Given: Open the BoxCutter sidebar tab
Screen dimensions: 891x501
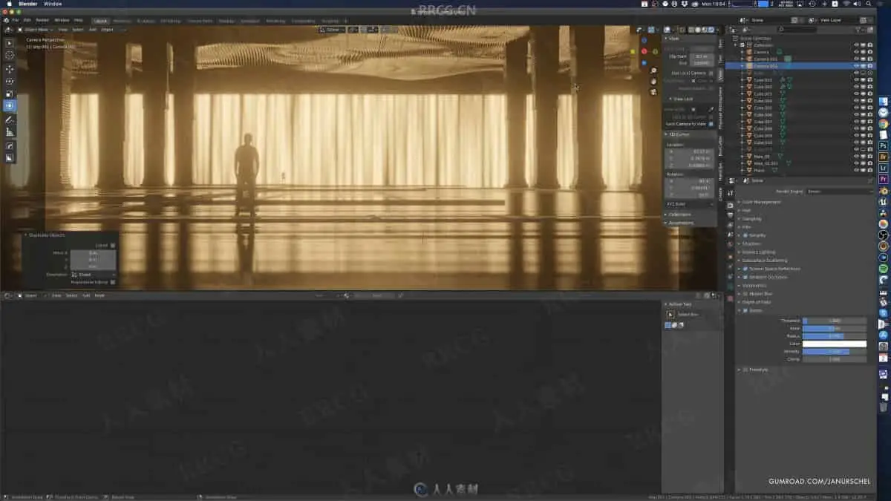Looking at the screenshot, I should 720,145.
